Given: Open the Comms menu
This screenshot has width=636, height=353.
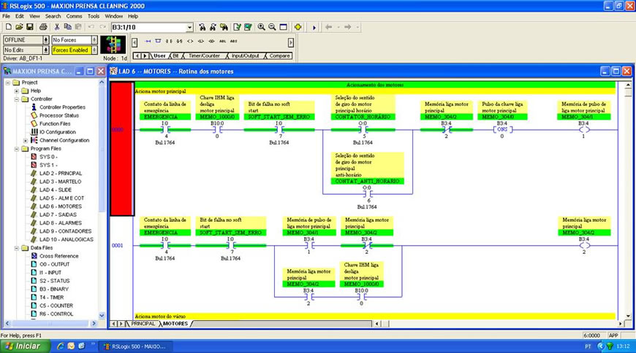Looking at the screenshot, I should click(74, 16).
